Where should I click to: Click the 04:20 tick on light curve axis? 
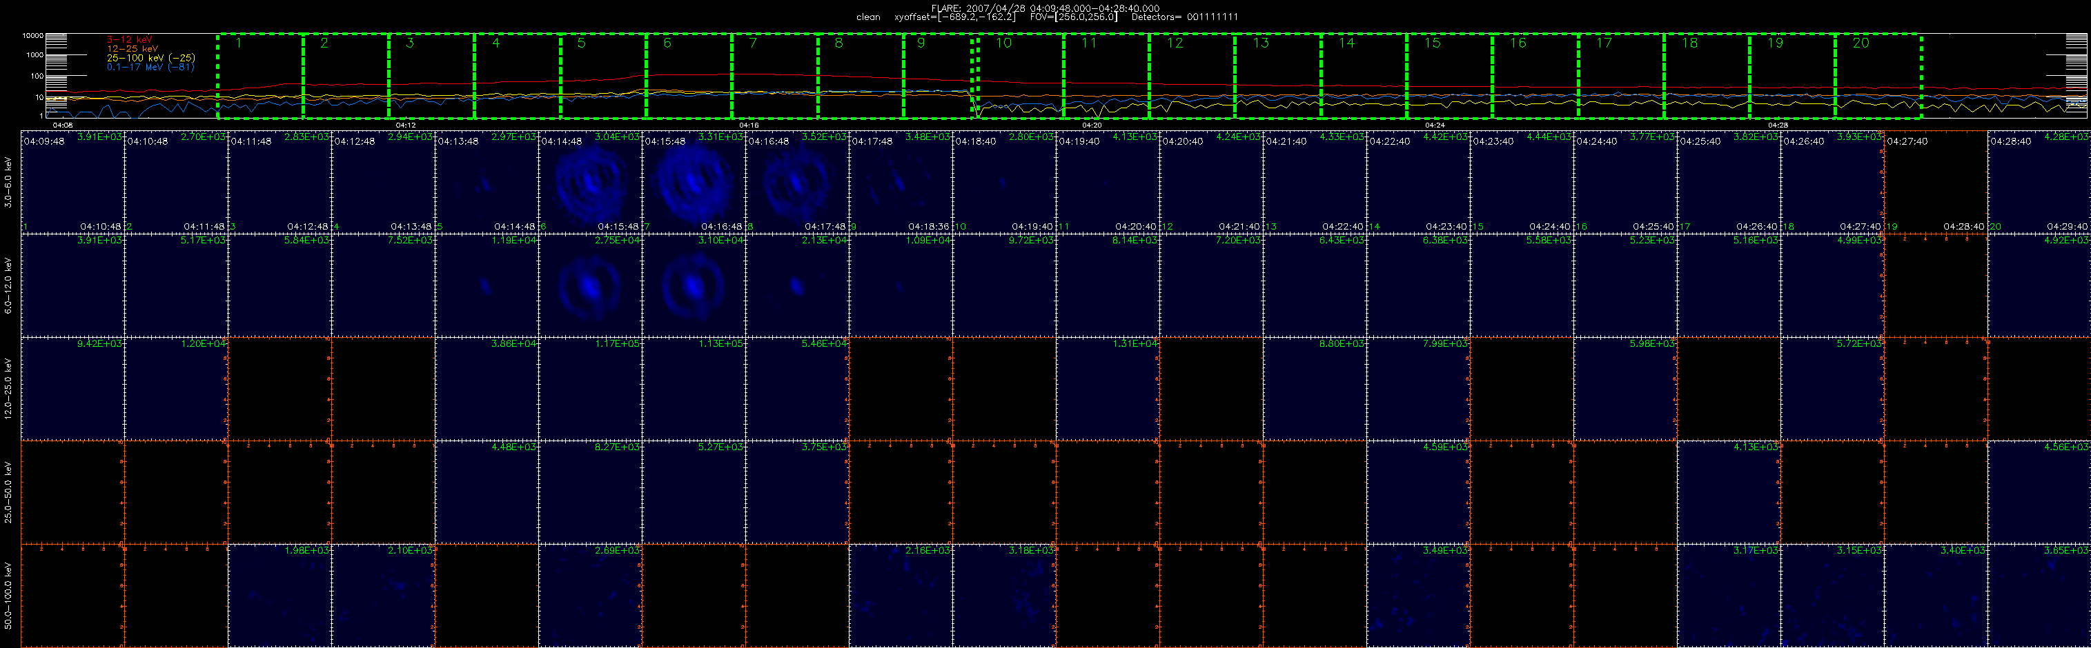[1092, 125]
